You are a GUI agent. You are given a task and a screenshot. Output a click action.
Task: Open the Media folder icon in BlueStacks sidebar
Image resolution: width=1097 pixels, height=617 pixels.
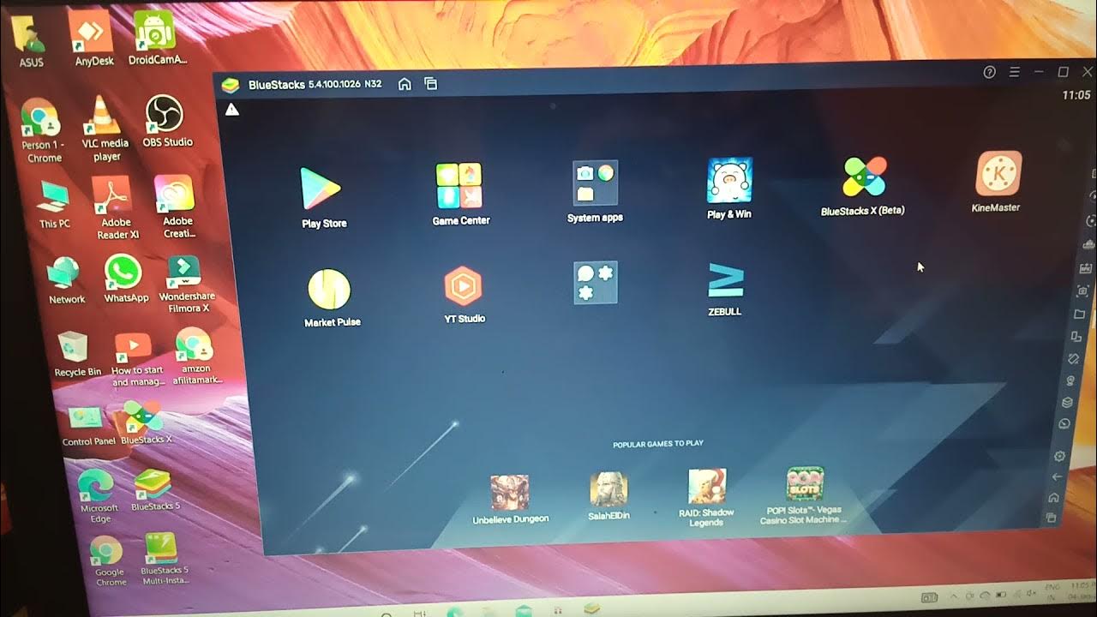click(1080, 314)
